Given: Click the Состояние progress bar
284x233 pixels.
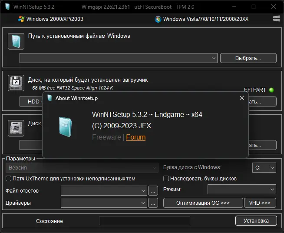Looking at the screenshot, I should pyautogui.click(x=145, y=221).
